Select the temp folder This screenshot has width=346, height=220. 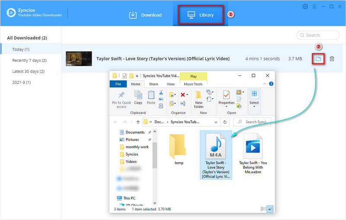[x=178, y=149]
